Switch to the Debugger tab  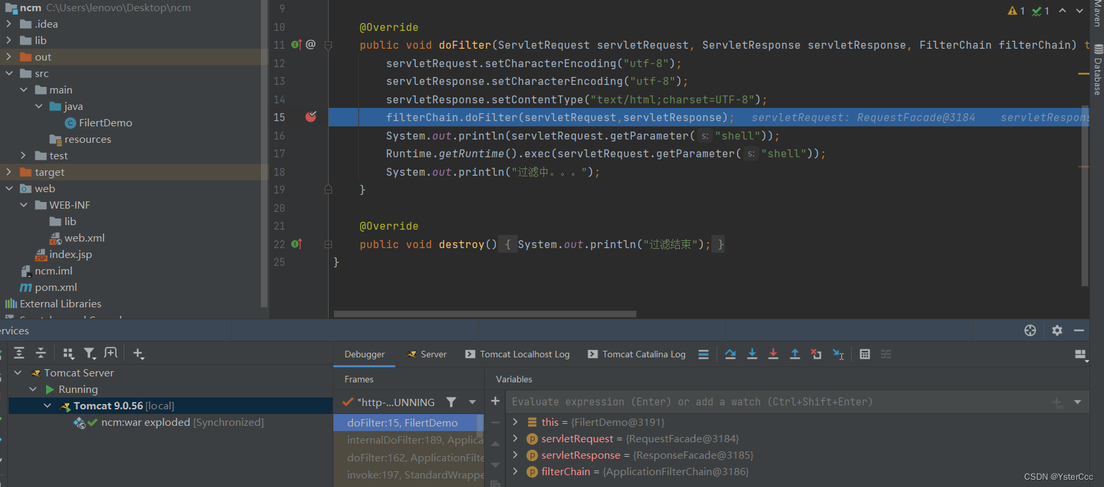pos(364,354)
